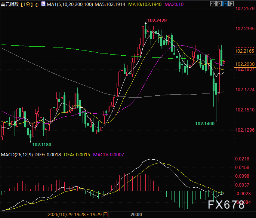256x218 pixels.
Task: Open MA1(5,10,20,200,100) indicator settings
Action: 70,4
